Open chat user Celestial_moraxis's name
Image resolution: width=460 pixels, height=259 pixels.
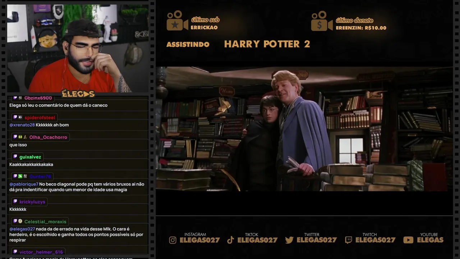pos(45,222)
